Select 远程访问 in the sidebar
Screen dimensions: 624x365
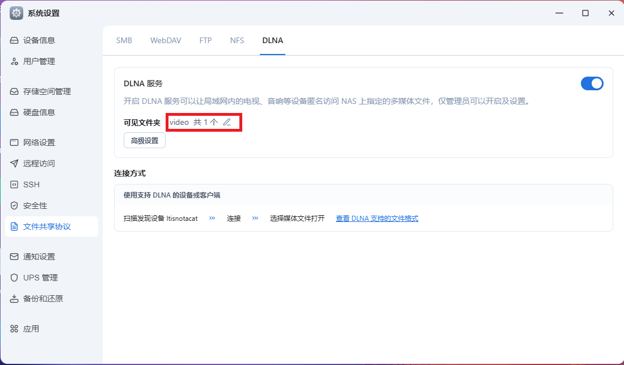click(52, 163)
